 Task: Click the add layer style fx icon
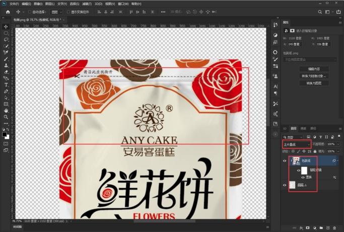pos(301,228)
